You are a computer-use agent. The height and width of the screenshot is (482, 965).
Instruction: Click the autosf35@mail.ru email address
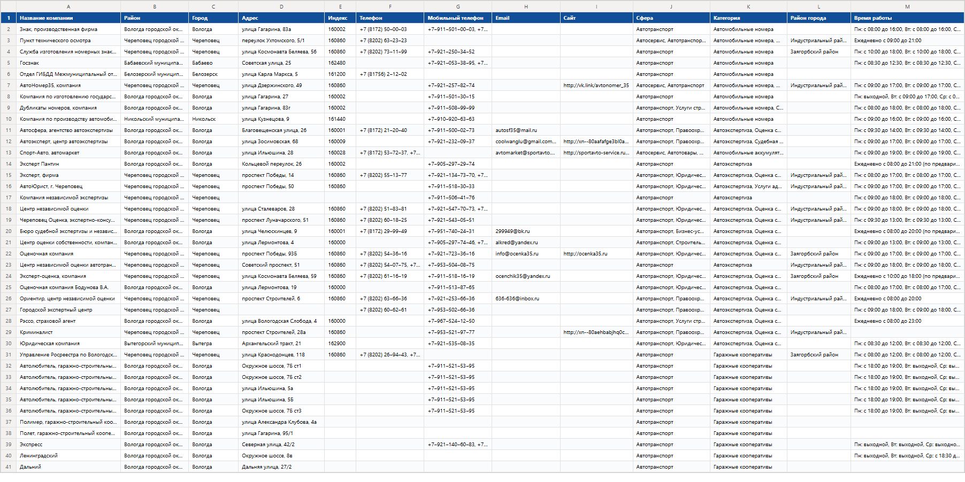tap(516, 130)
